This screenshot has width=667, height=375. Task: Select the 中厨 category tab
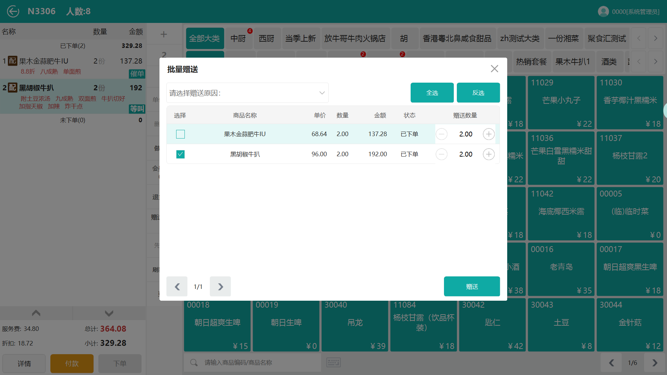click(x=239, y=38)
